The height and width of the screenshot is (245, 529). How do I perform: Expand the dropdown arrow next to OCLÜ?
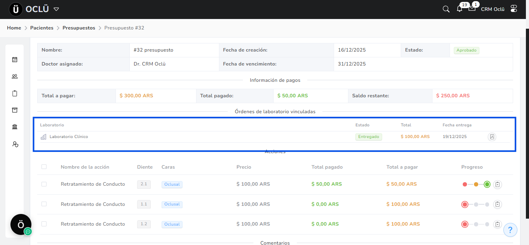coord(56,9)
